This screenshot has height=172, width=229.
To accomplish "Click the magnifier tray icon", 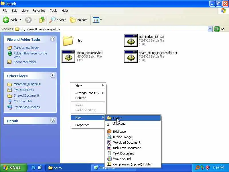I will pos(198,168).
